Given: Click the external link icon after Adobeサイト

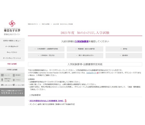Looking at the screenshot, I should point(97,73).
